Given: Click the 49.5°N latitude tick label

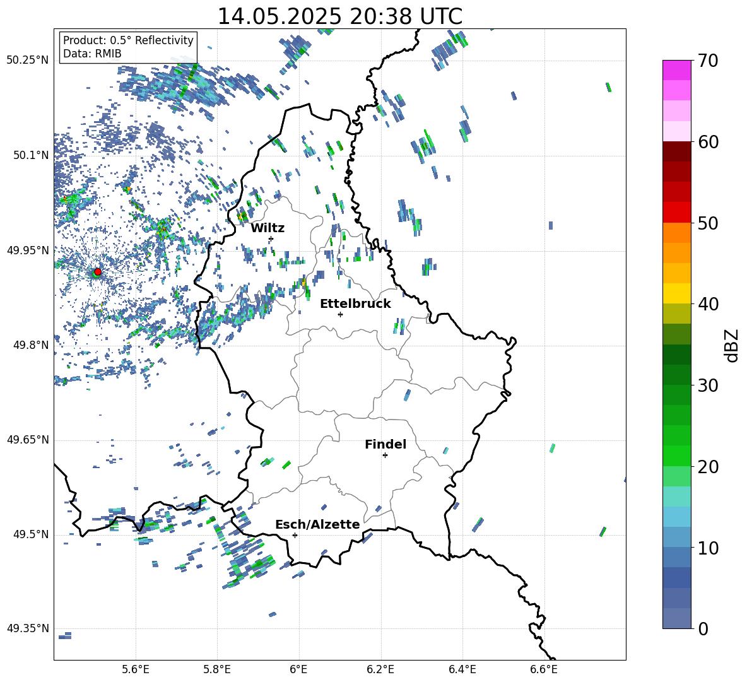Looking at the screenshot, I should pos(30,534).
